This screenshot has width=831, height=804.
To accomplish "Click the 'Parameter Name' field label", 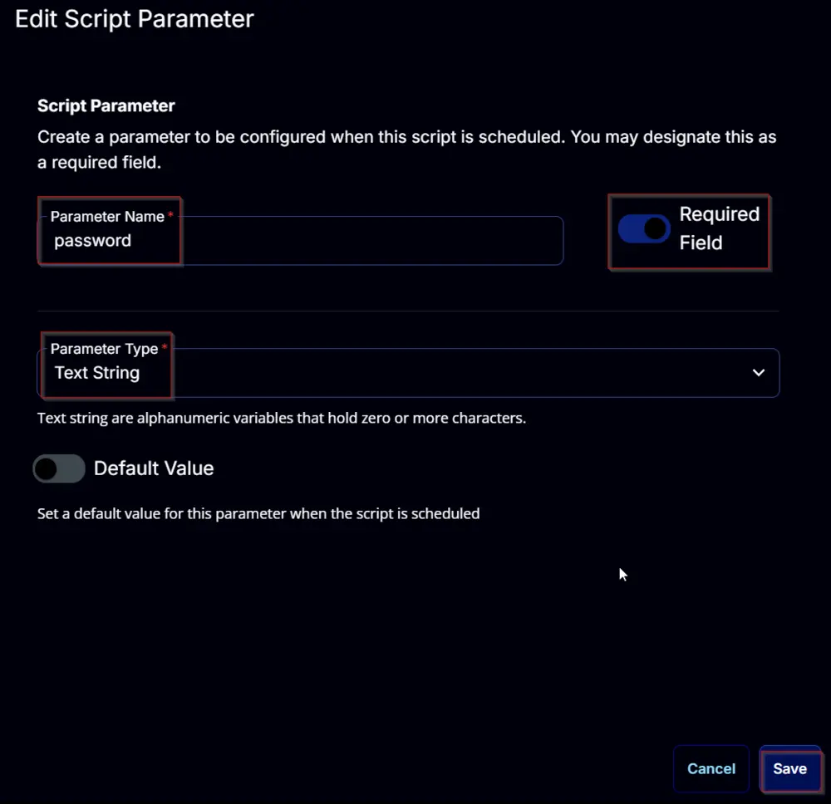I will (x=107, y=217).
